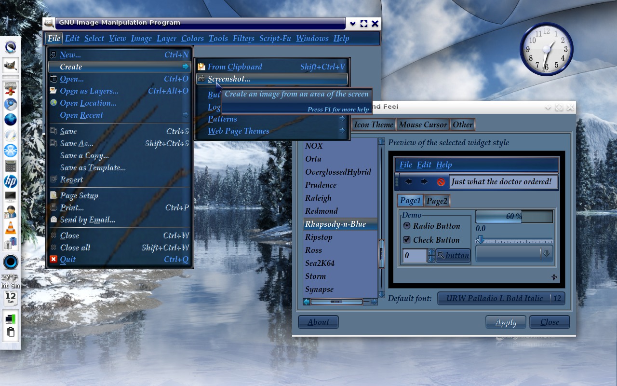This screenshot has height=386, width=617.
Task: Click the clipboard icon at dock bottom
Action: click(x=11, y=332)
